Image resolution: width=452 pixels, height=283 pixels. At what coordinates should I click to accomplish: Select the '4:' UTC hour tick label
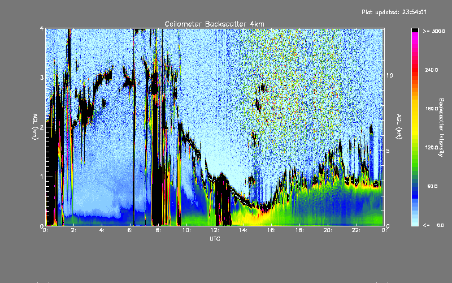tap(102, 230)
